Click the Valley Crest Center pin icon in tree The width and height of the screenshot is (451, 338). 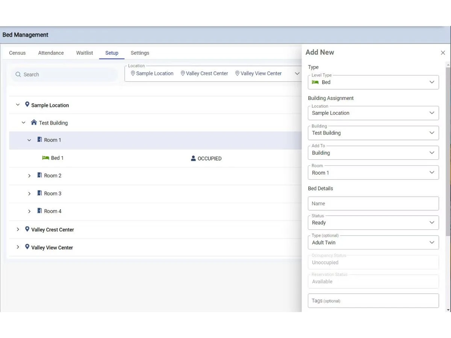[x=27, y=229]
